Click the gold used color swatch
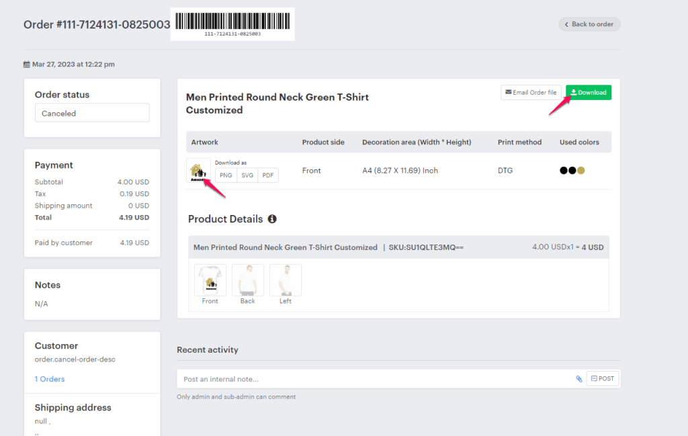This screenshot has width=688, height=436. [x=581, y=171]
